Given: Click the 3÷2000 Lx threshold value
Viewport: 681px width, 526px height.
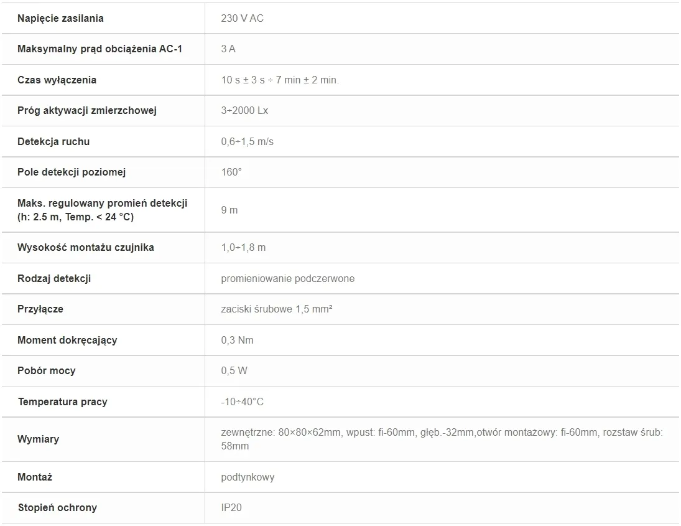Looking at the screenshot, I should pyautogui.click(x=244, y=110).
